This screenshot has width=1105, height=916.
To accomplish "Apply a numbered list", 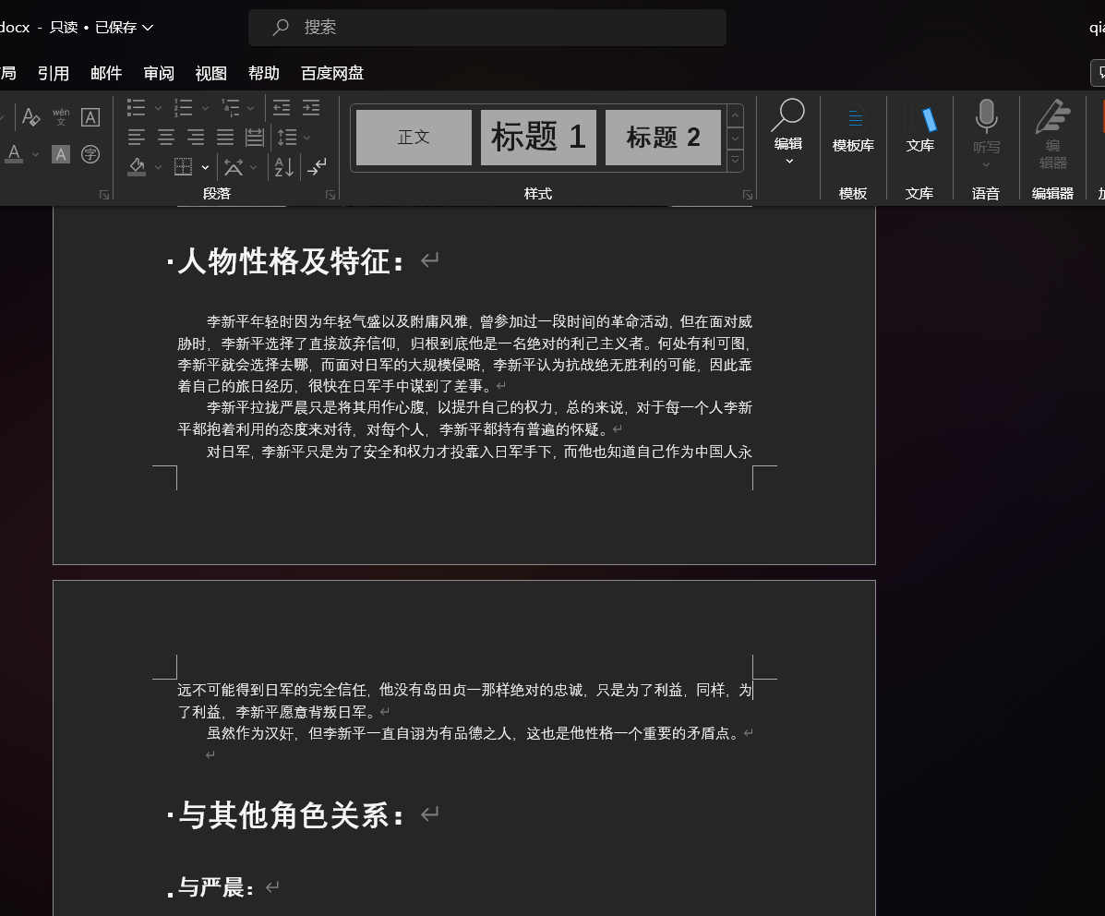I will point(183,107).
